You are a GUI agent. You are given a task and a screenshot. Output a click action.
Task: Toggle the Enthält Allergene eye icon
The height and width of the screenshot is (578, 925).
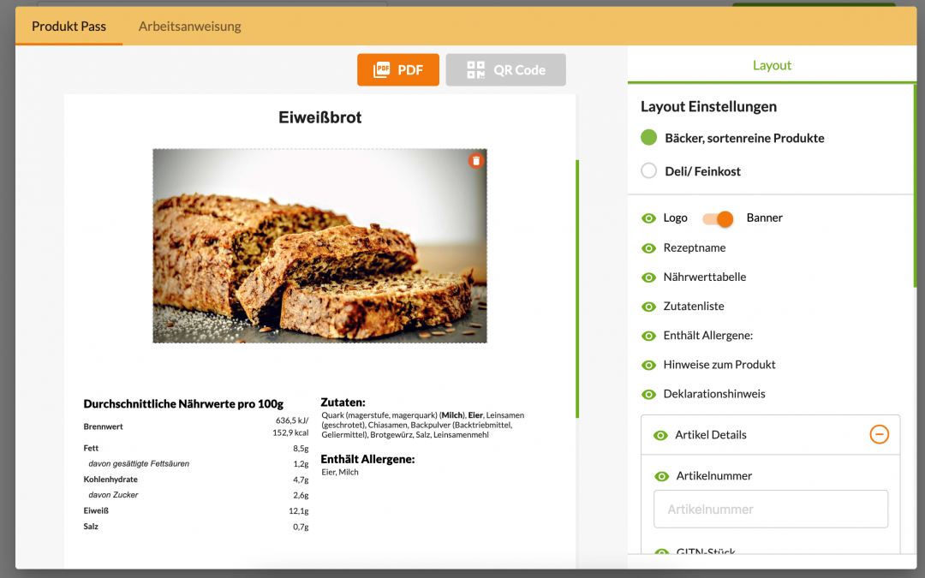[648, 335]
